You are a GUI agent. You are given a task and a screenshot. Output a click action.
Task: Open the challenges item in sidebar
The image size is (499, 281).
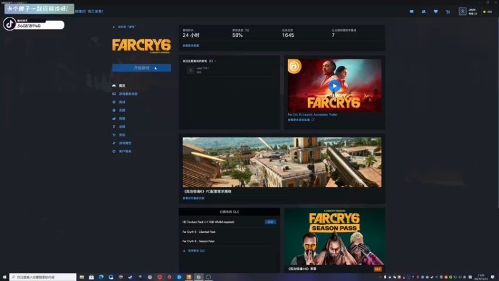pos(119,102)
